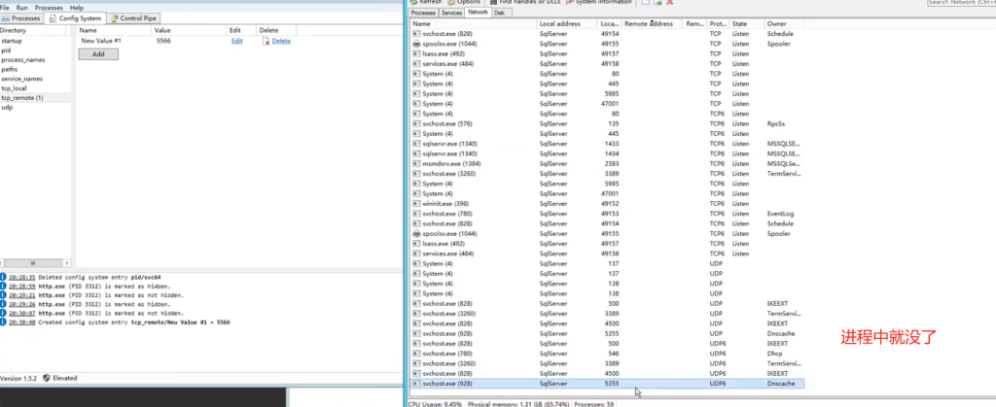The image size is (996, 407).
Task: Open the 20:30:40 timestamp link in log
Action: (22, 322)
